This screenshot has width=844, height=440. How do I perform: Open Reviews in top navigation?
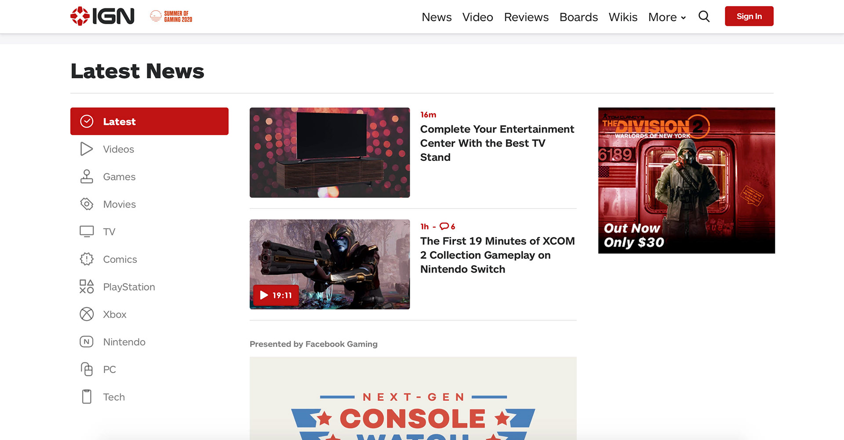[x=526, y=17]
